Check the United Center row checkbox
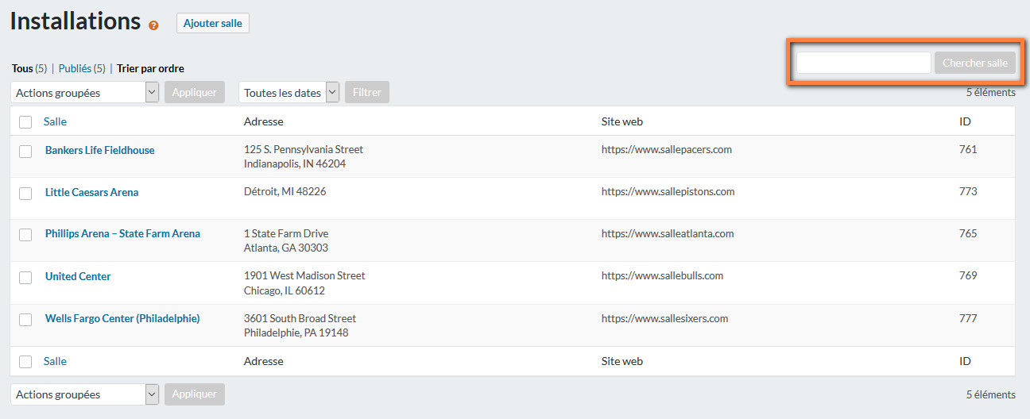The image size is (1030, 419). pos(25,277)
